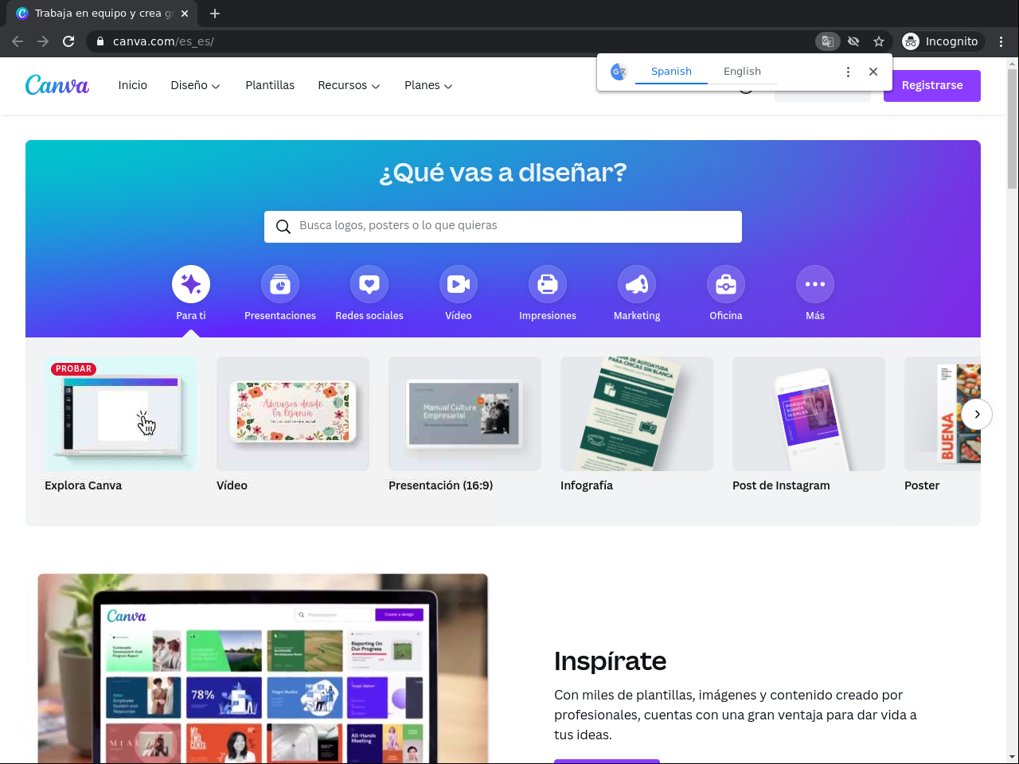1019x764 pixels.
Task: Close the translate popup
Action: point(873,72)
